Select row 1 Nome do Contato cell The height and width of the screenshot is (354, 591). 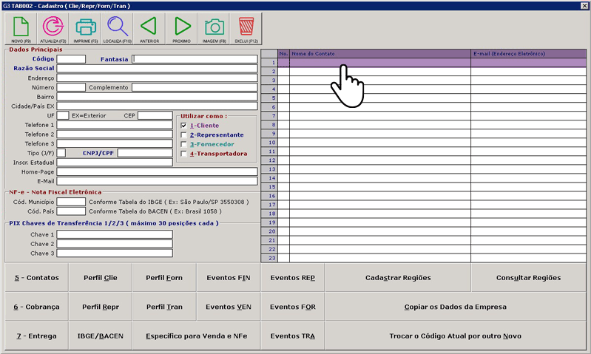tap(379, 63)
